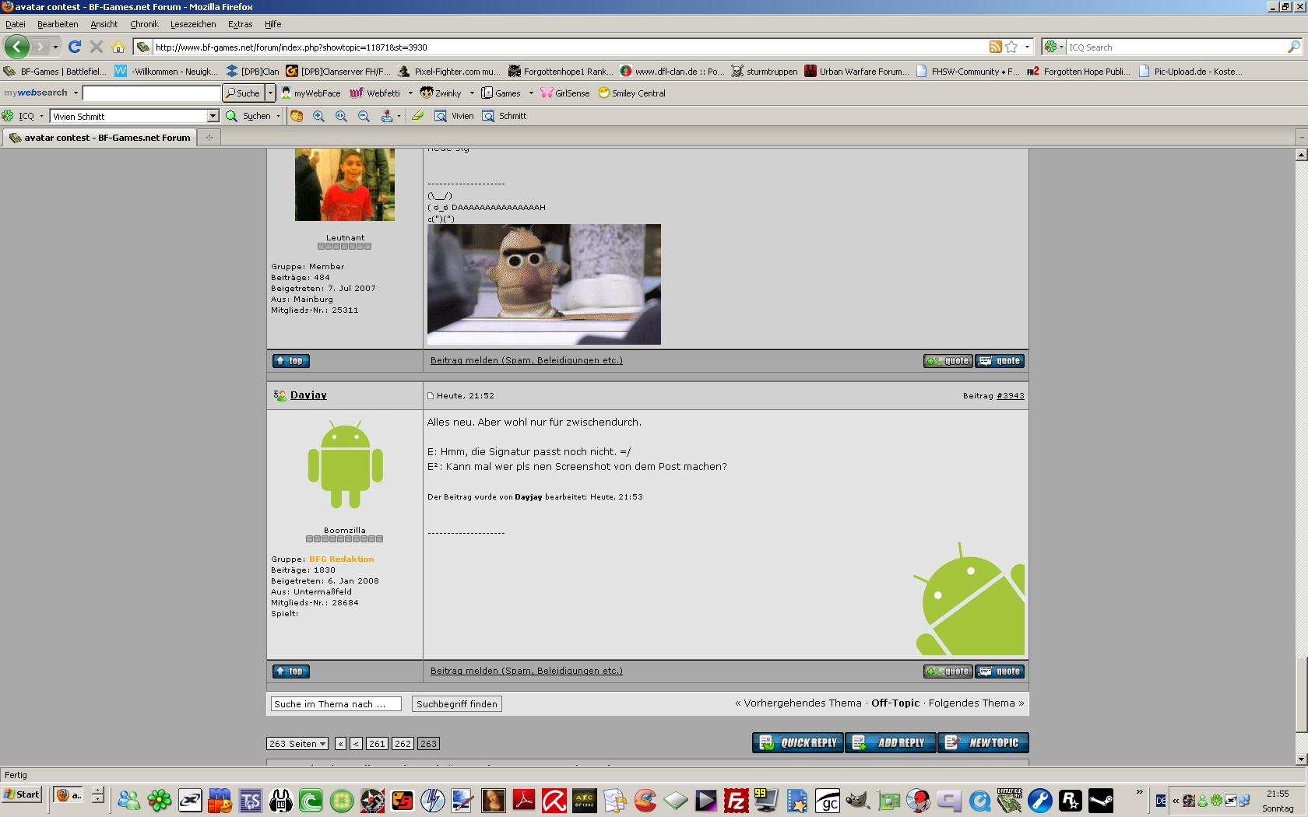Open a new tab with the plus button
Viewport: 1308px width, 817px height.
coord(209,138)
